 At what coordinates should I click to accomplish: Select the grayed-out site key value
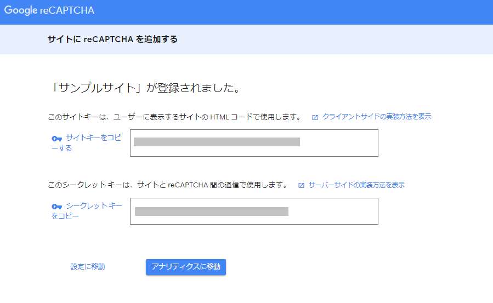(217, 142)
